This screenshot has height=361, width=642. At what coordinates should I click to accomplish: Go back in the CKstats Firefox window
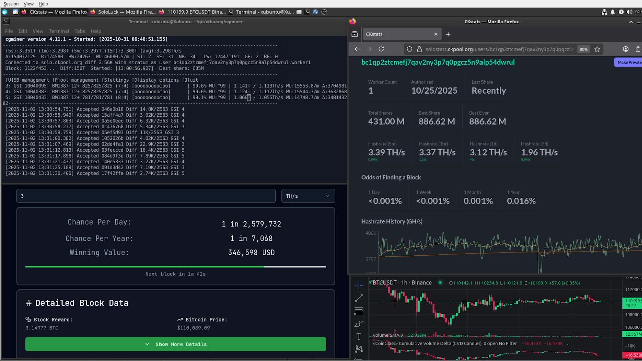click(x=357, y=49)
